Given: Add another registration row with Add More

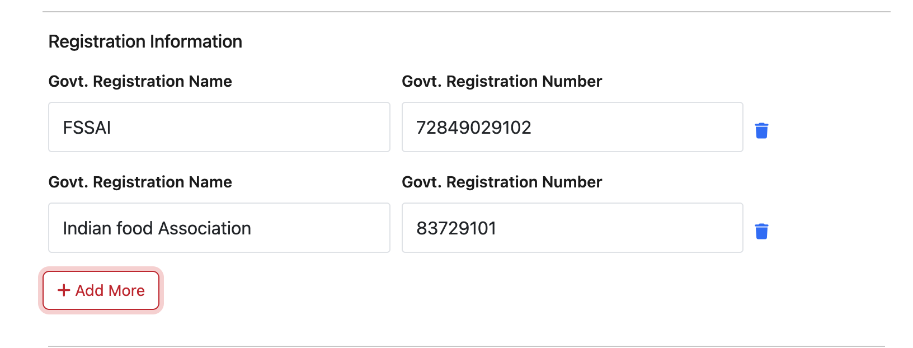Looking at the screenshot, I should (x=101, y=290).
